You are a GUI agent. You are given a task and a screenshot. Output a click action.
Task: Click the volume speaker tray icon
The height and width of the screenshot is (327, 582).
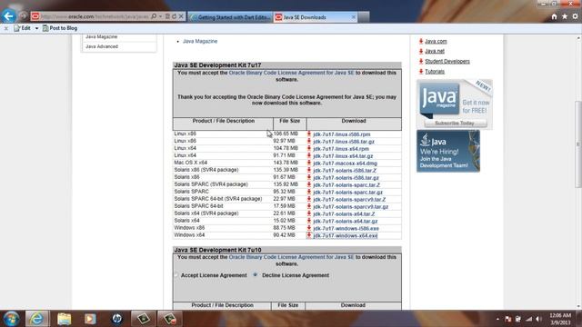pyautogui.click(x=538, y=319)
